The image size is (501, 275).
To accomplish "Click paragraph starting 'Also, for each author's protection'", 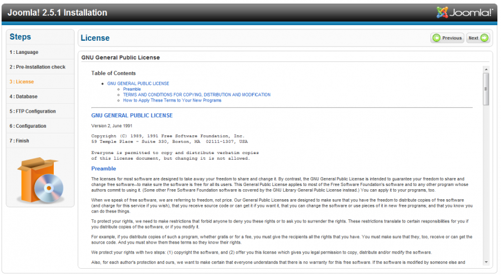I will coord(278,262).
